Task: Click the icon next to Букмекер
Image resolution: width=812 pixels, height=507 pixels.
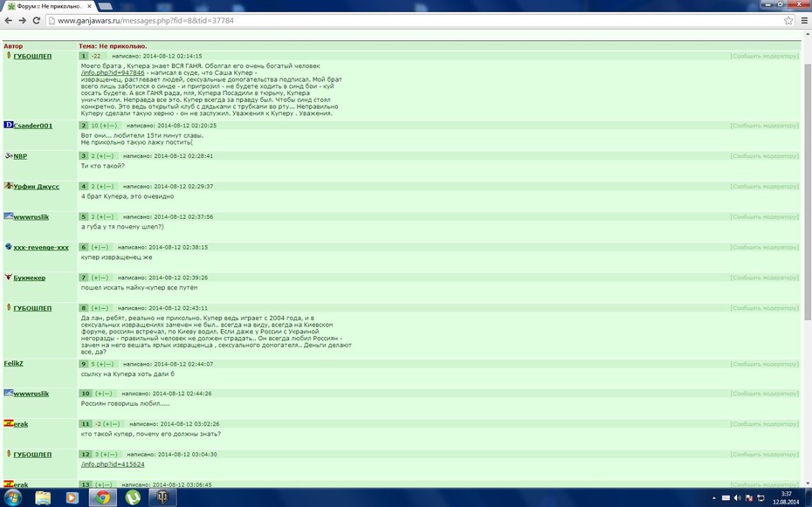Action: pos(8,277)
